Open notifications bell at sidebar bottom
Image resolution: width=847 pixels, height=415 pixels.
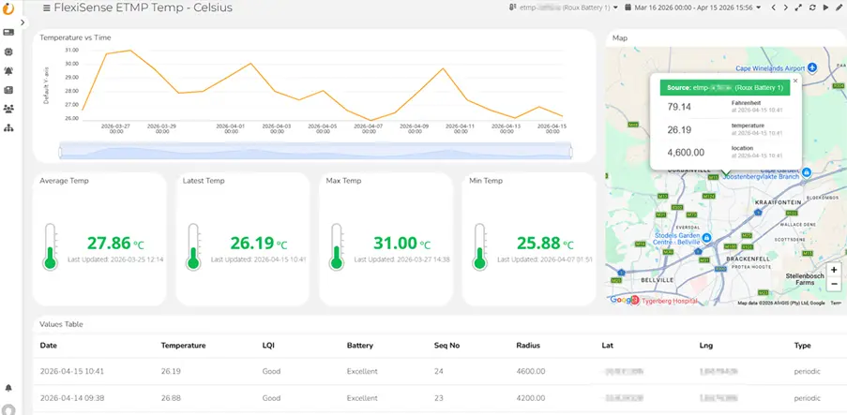click(8, 388)
